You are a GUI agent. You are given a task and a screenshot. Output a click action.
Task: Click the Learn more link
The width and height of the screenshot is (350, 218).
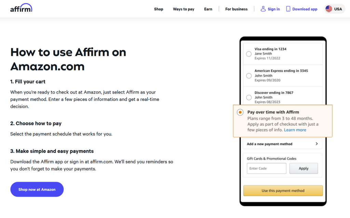[x=295, y=130]
